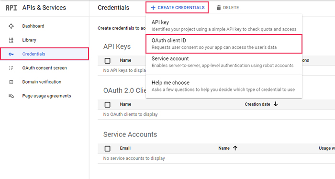Open OAuth consent screen page
The width and height of the screenshot is (335, 179).
45,68
